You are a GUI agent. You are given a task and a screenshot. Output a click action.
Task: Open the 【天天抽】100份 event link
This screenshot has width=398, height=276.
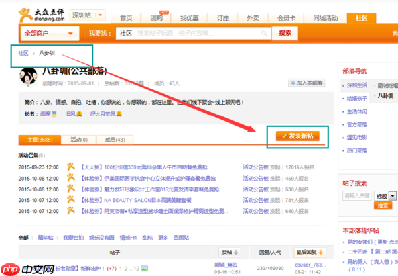pos(143,167)
